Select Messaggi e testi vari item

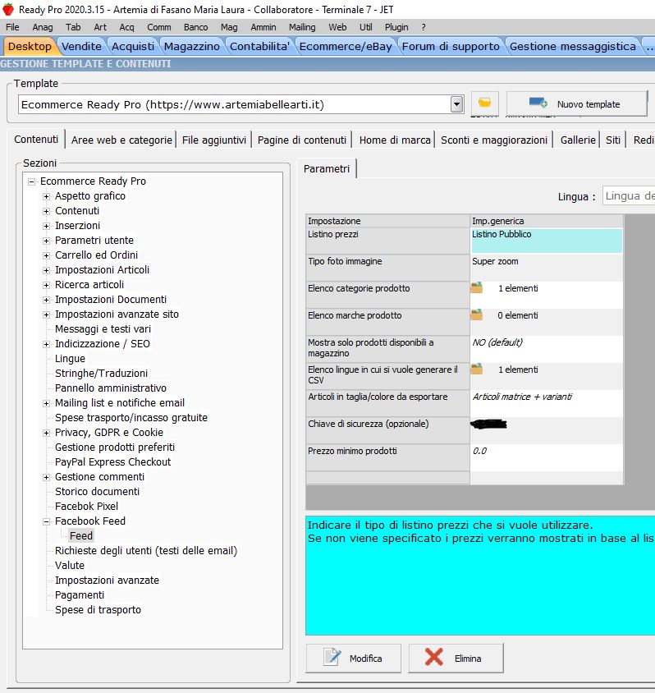[103, 329]
